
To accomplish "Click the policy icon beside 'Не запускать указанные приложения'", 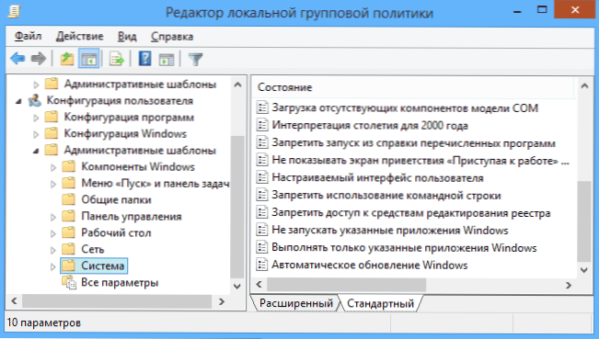I will click(x=262, y=230).
